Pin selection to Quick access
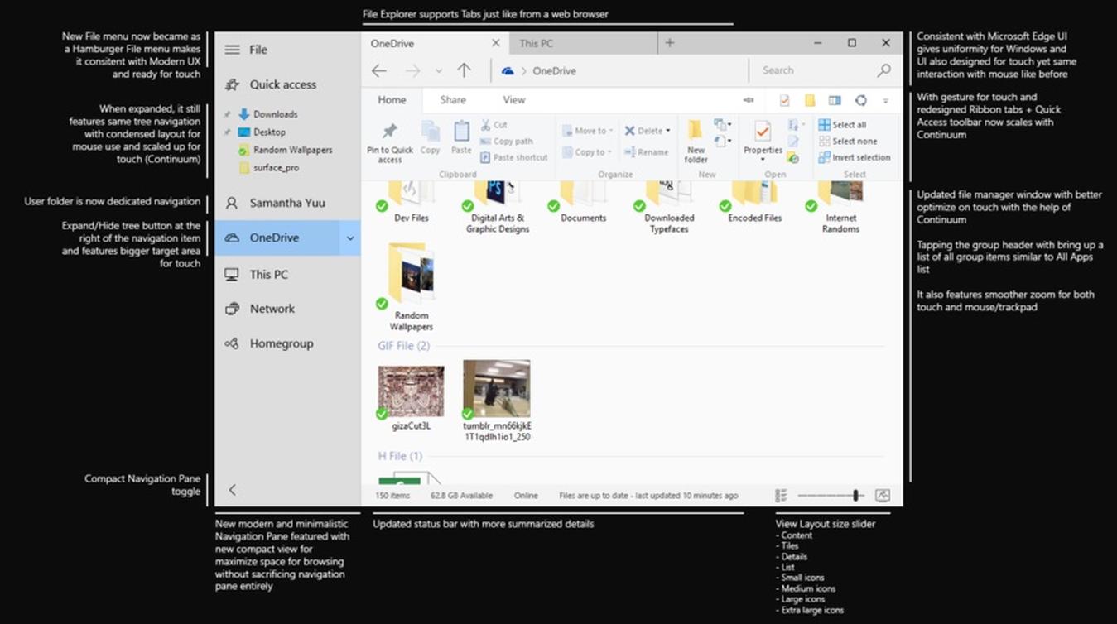 [390, 142]
